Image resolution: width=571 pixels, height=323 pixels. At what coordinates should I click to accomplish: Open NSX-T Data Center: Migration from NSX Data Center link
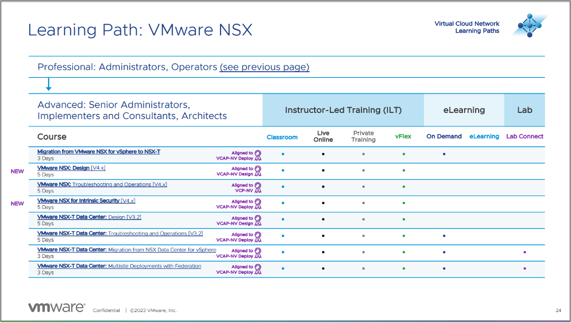(x=127, y=250)
